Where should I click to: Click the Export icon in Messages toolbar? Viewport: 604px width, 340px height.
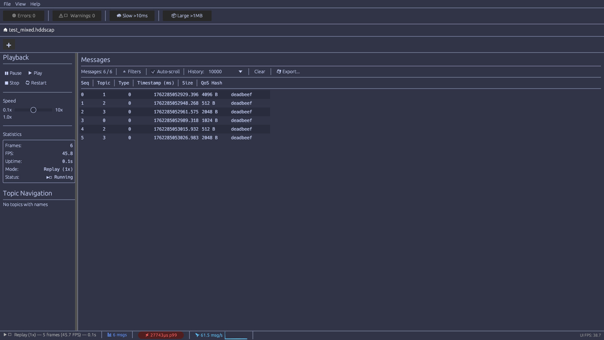[279, 71]
